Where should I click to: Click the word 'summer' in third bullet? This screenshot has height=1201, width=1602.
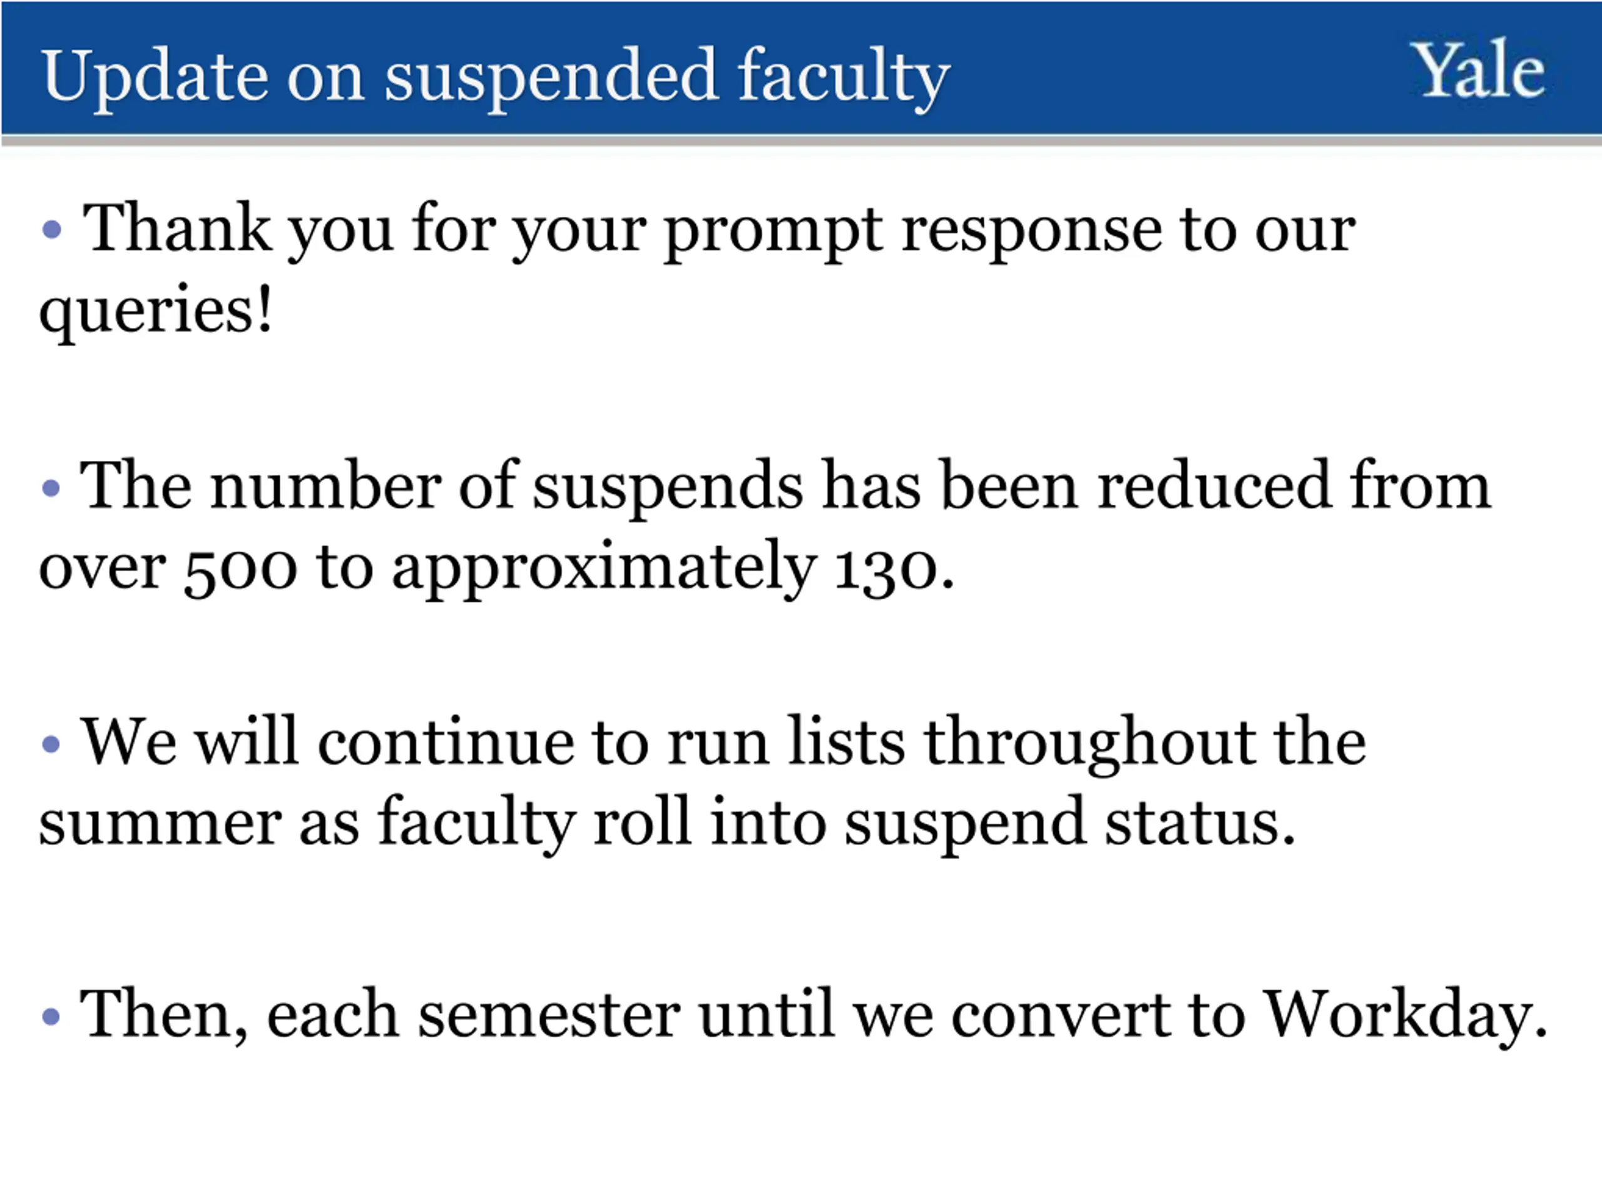pos(160,825)
